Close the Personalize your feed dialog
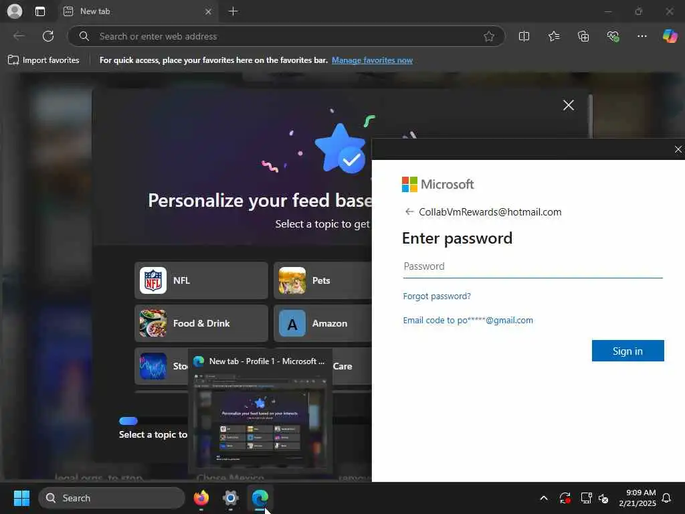This screenshot has height=514, width=685. click(569, 105)
